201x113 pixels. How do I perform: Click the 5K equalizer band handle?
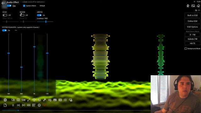(34, 47)
